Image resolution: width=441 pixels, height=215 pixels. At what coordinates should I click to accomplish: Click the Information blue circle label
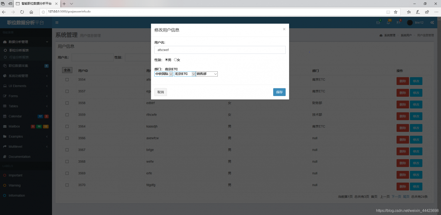point(5,195)
